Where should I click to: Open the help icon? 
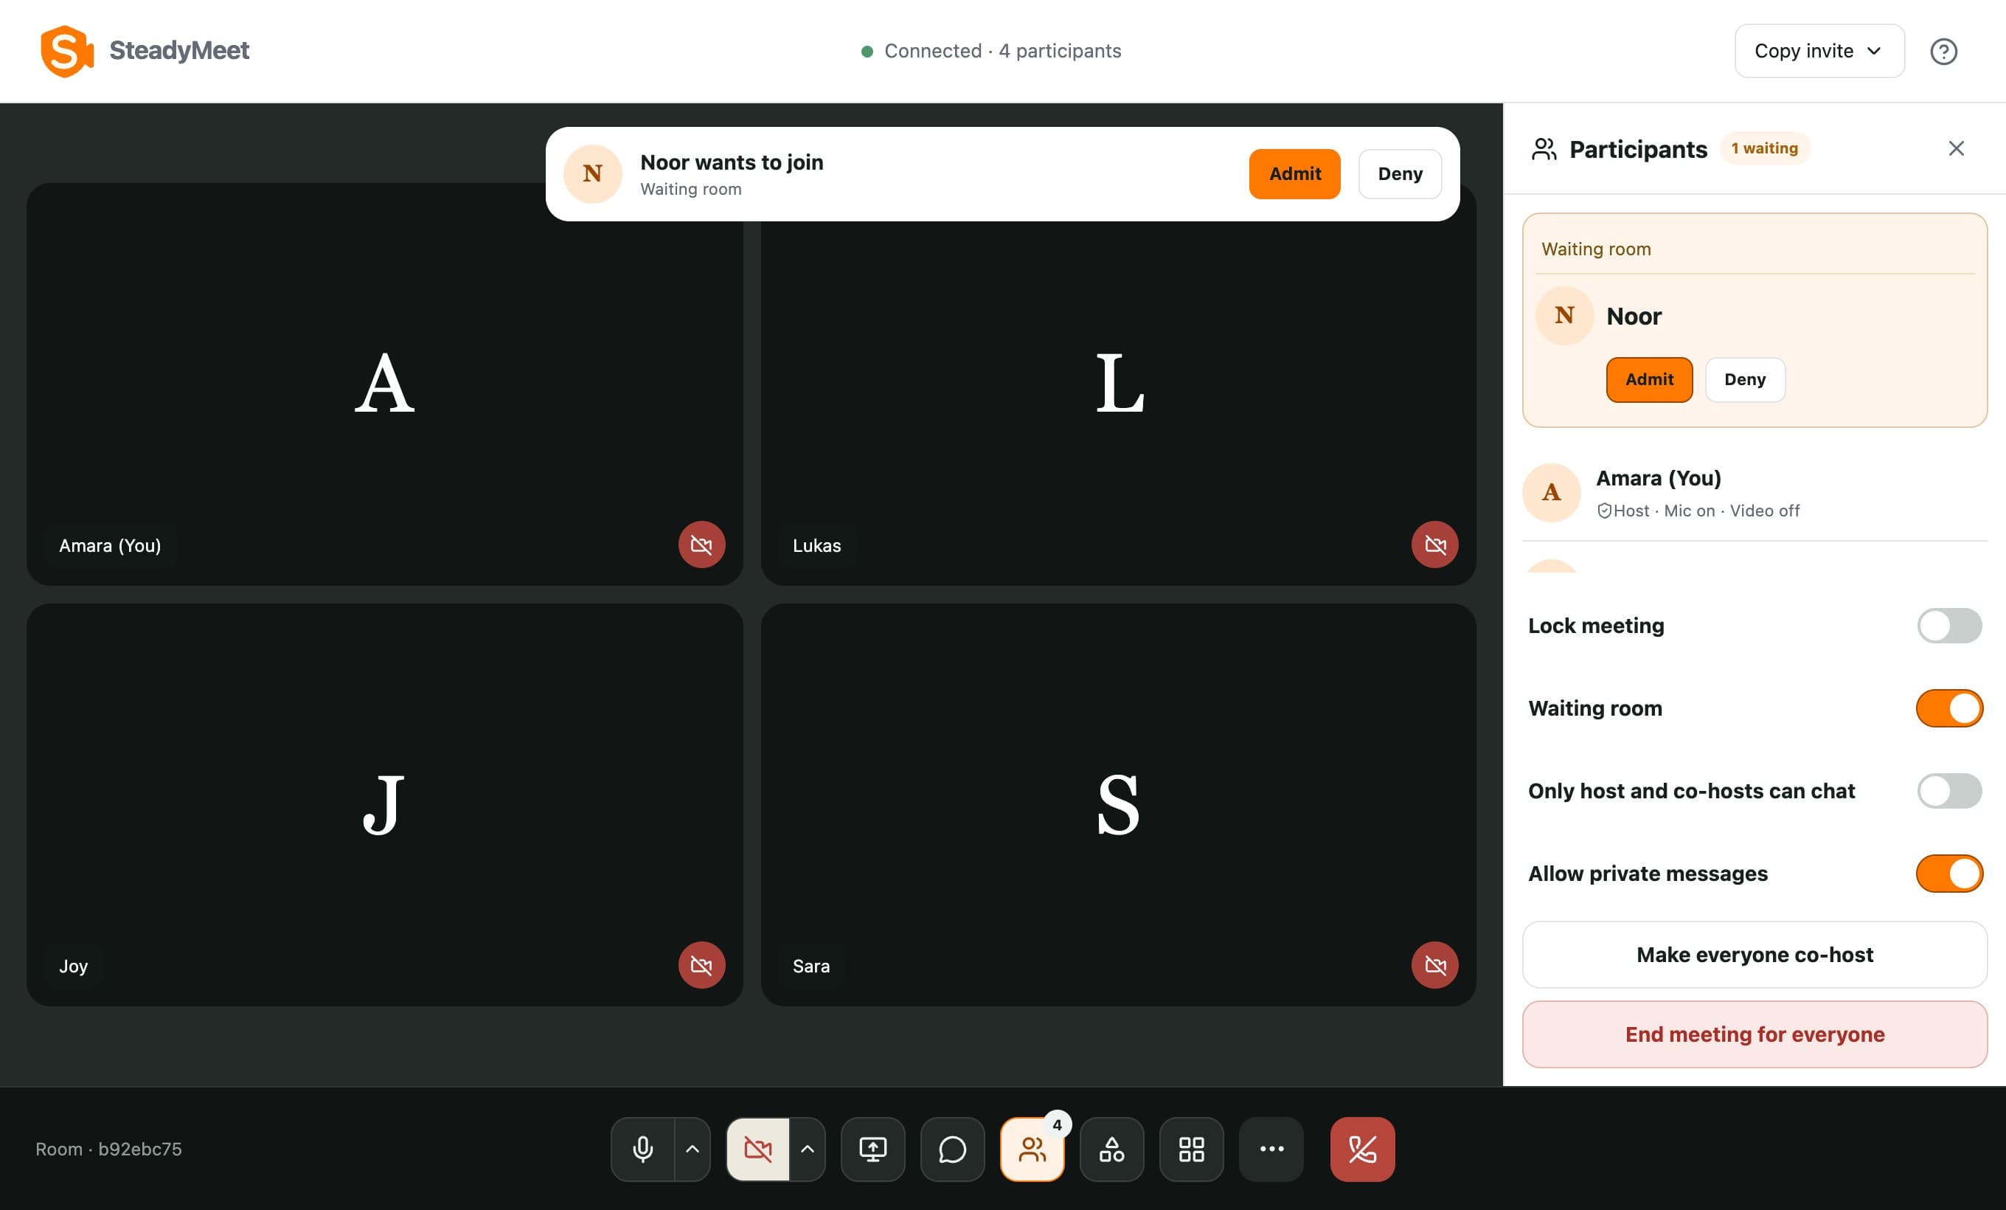[1943, 52]
